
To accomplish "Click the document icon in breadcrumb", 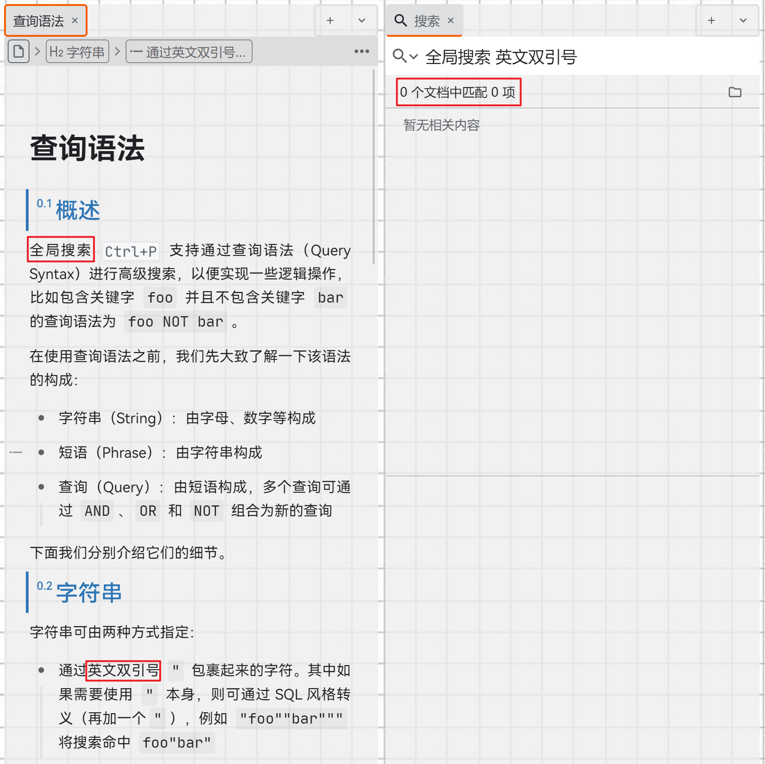I will (19, 51).
